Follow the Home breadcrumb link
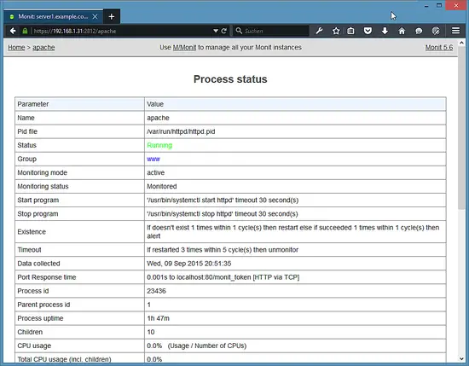The image size is (469, 366). click(x=16, y=48)
